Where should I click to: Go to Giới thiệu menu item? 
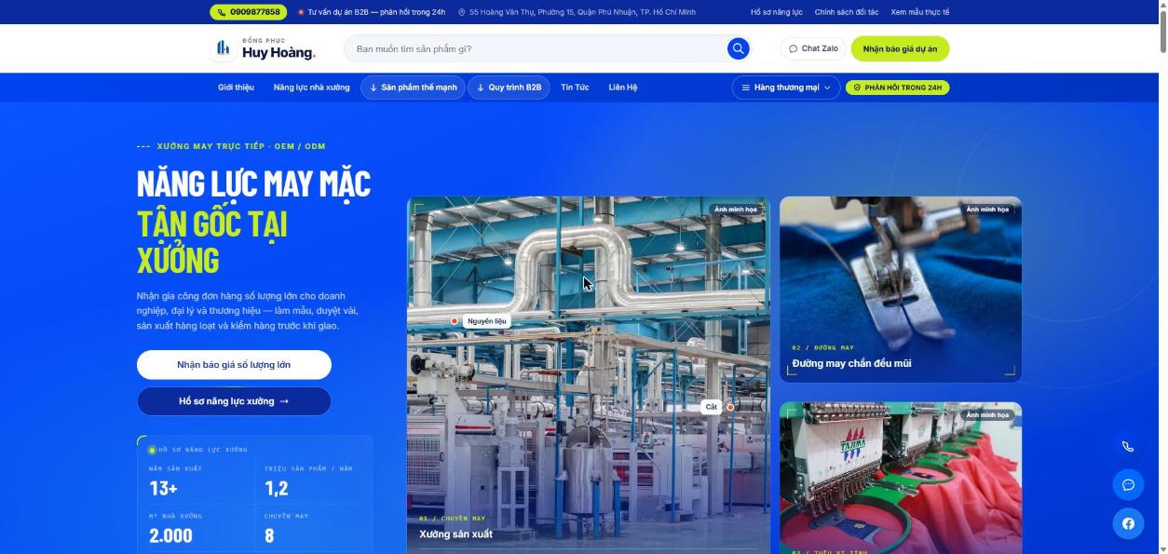236,88
